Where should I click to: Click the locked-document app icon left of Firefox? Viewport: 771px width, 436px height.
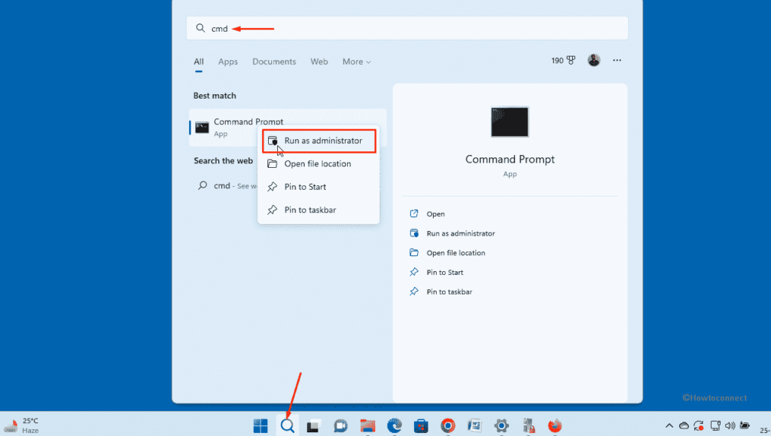coord(529,425)
